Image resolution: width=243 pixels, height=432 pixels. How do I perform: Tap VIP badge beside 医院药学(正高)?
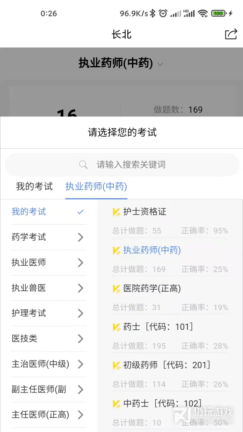[x=116, y=289]
